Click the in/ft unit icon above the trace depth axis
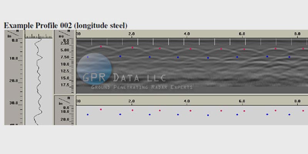Screen dimensions: 308x154 pos(14,33)
